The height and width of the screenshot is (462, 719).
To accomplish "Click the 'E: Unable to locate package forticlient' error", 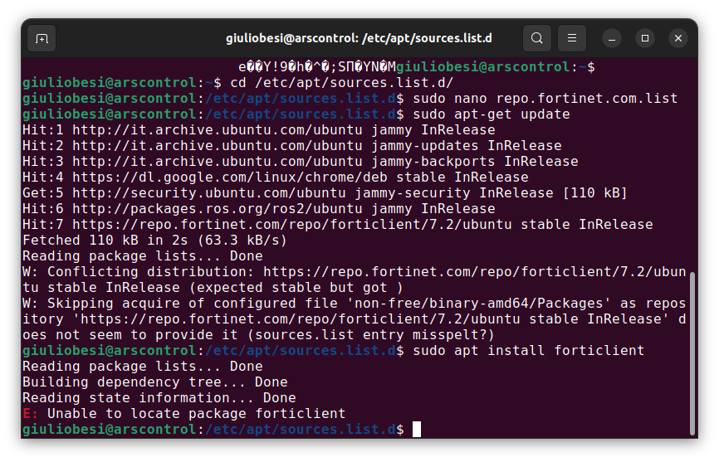I will tap(183, 413).
